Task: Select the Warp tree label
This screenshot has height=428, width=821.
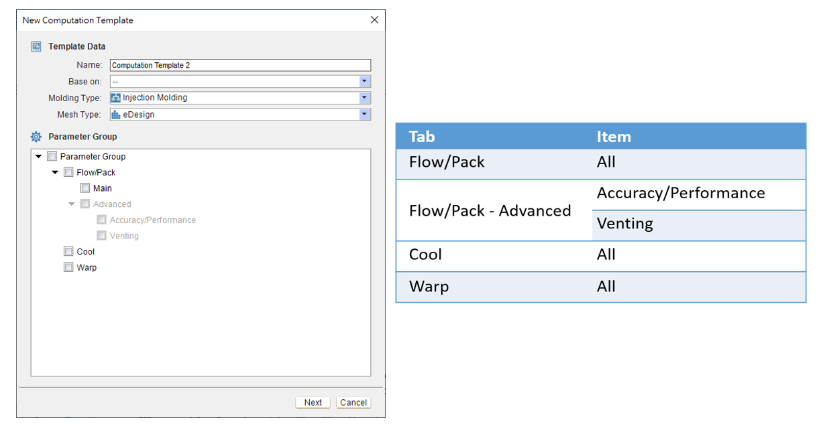Action: 87,267
